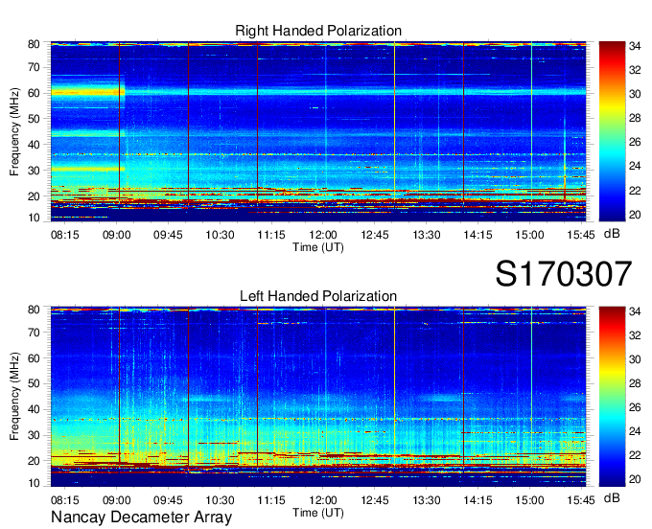Image resolution: width=652 pixels, height=529 pixels.
Task: Click the 30 MHz tick of Left Handed plot
Action: click(x=34, y=435)
